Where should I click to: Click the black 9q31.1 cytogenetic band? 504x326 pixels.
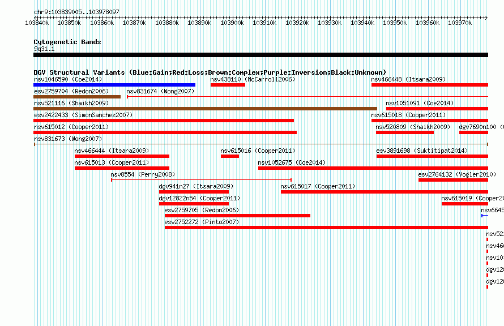[x=260, y=55]
